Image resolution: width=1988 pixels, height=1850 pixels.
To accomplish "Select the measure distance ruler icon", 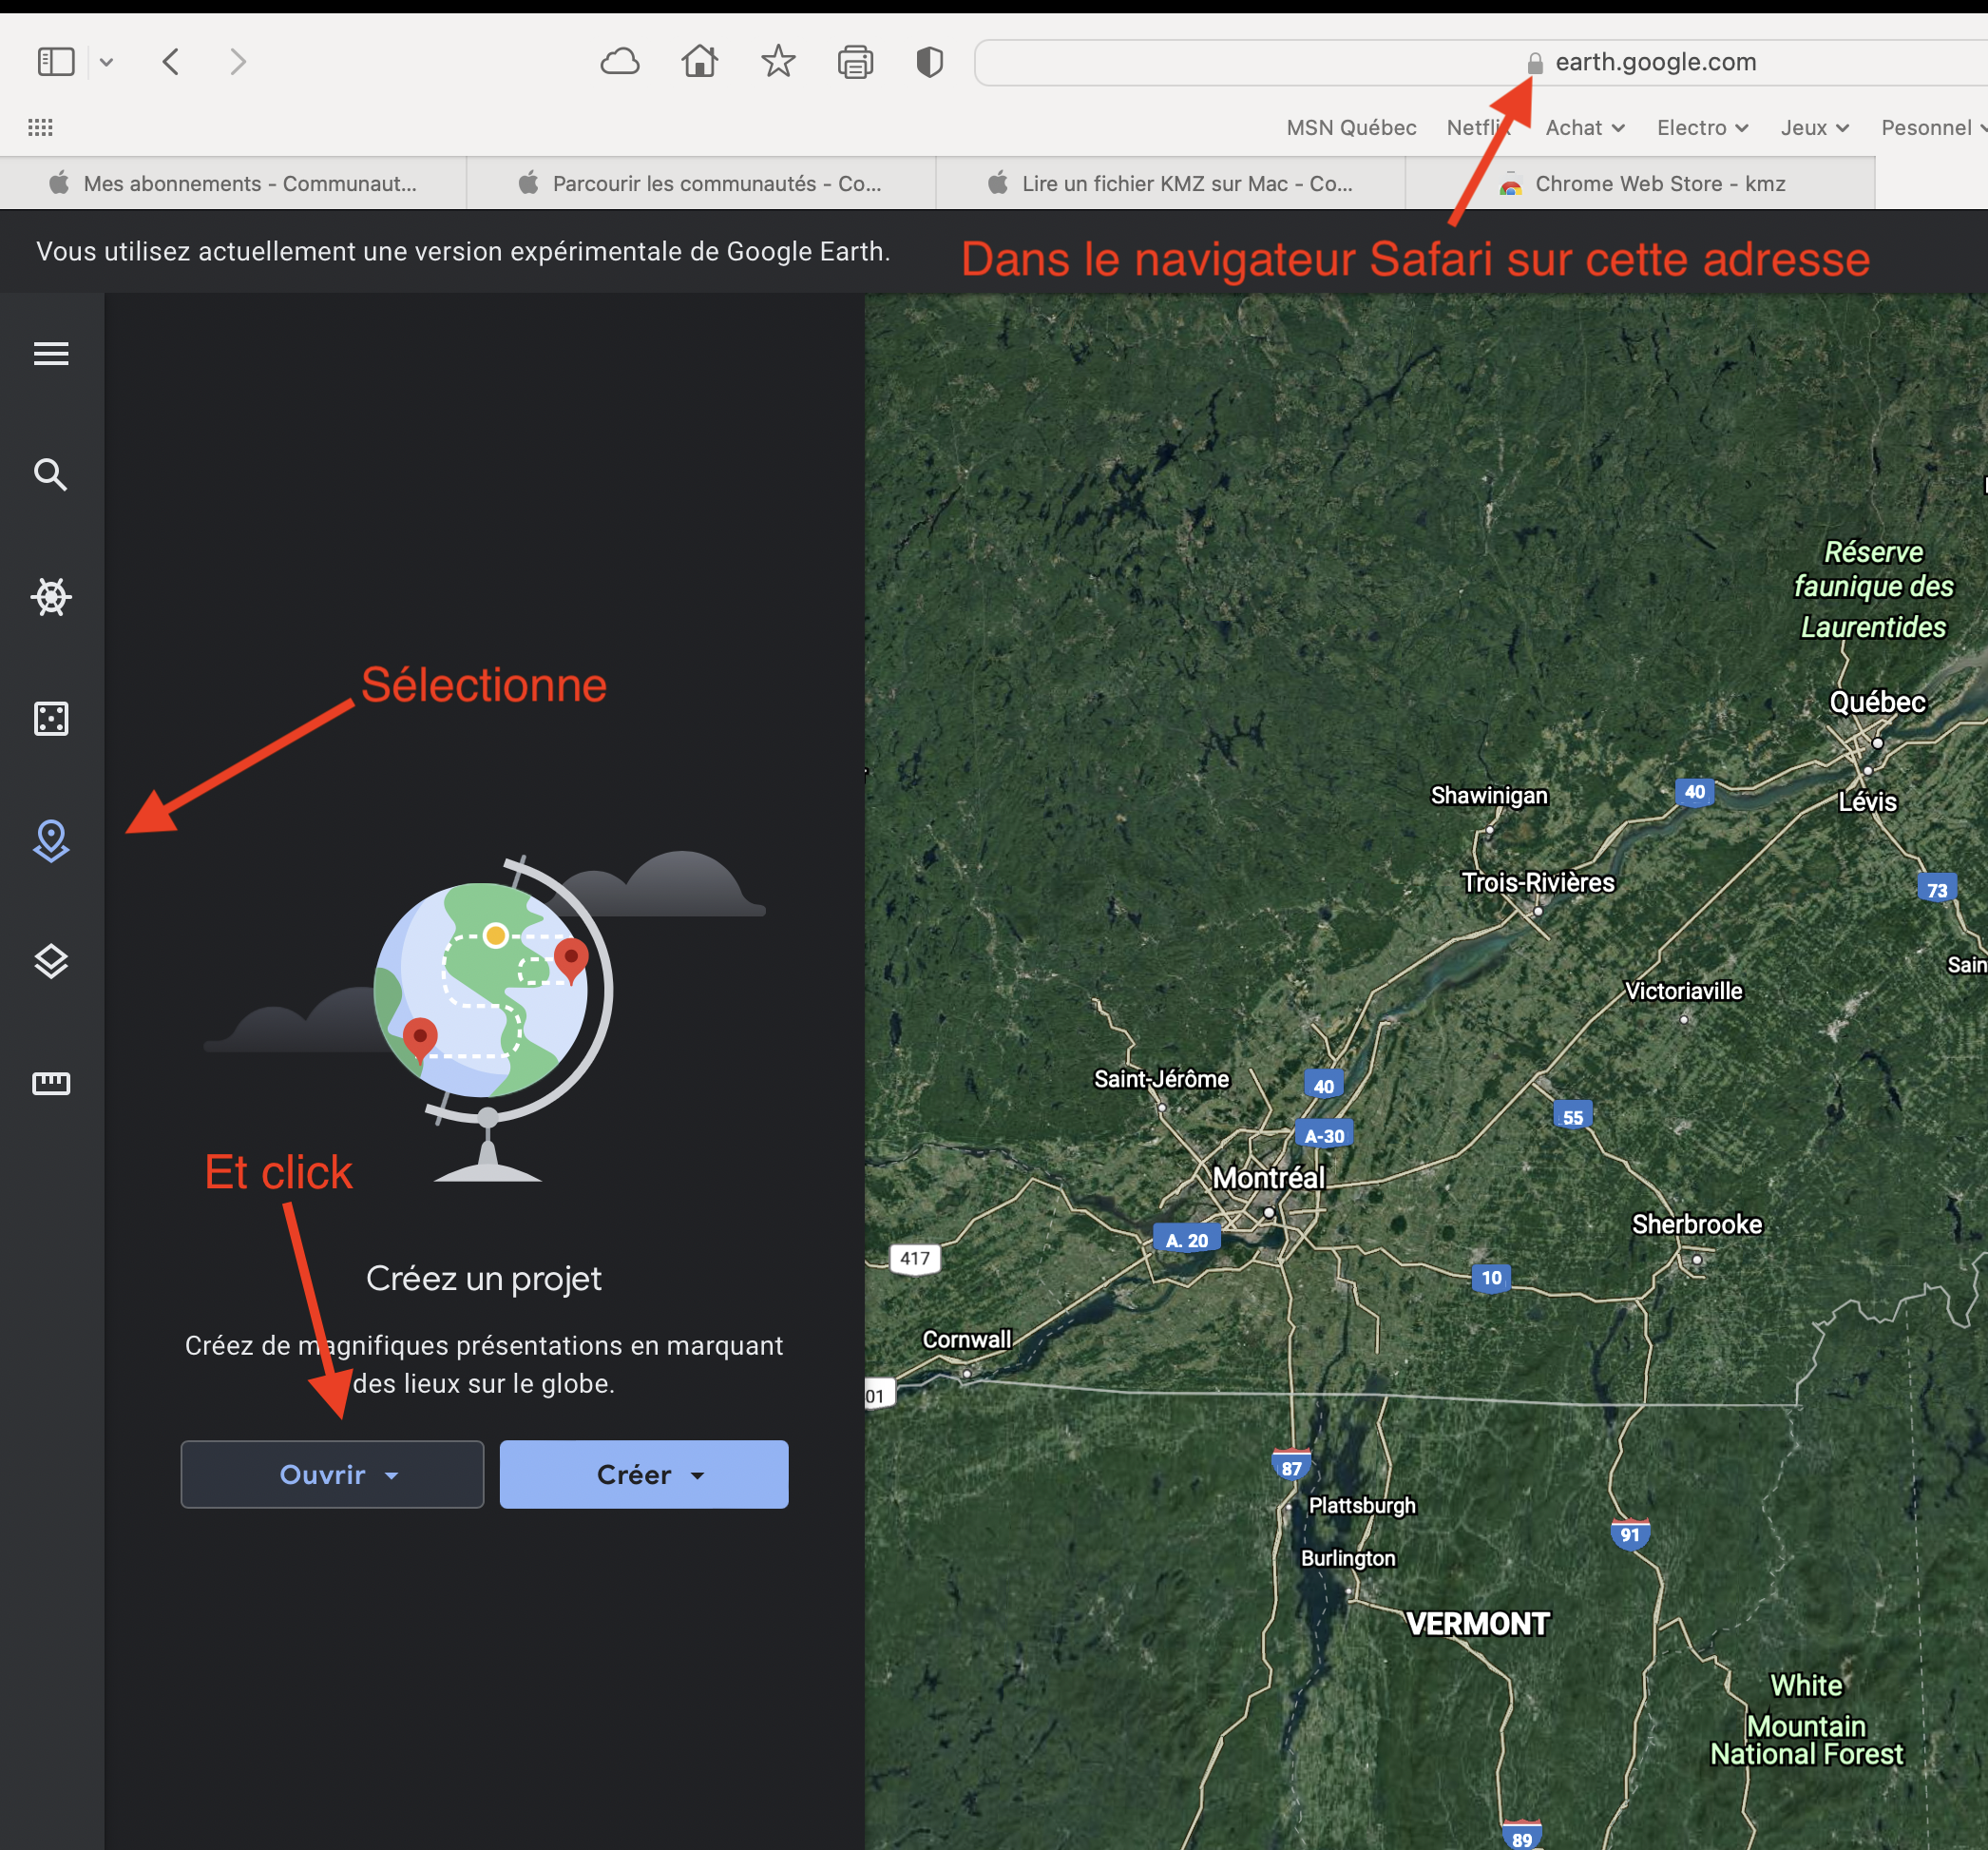I will tap(51, 1083).
